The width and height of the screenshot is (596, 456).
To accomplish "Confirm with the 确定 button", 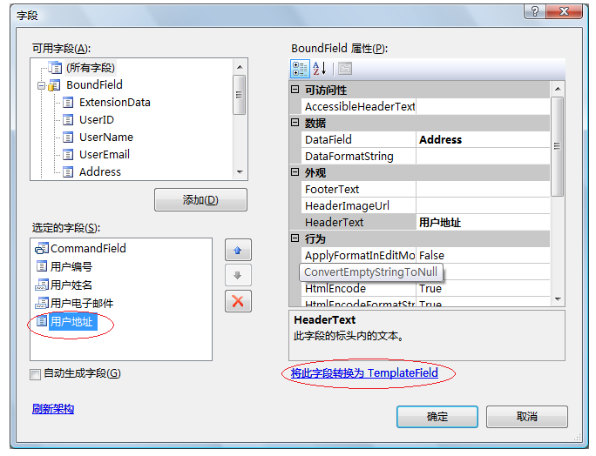I will (x=437, y=417).
